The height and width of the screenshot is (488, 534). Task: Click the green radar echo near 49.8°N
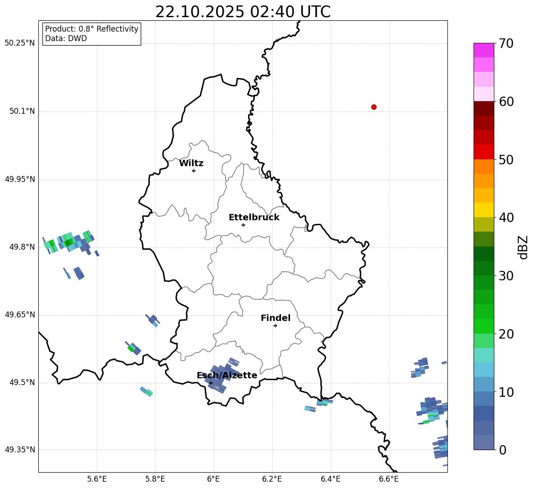click(69, 242)
